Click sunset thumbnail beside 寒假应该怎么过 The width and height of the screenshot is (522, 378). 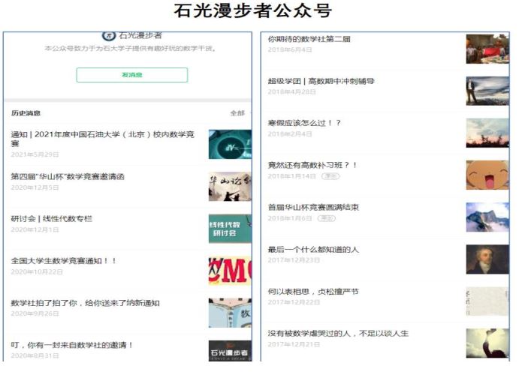pyautogui.click(x=487, y=133)
